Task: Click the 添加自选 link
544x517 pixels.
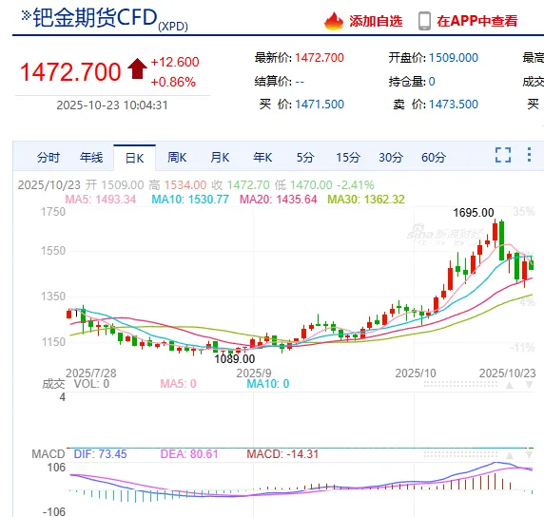Action: (376, 21)
